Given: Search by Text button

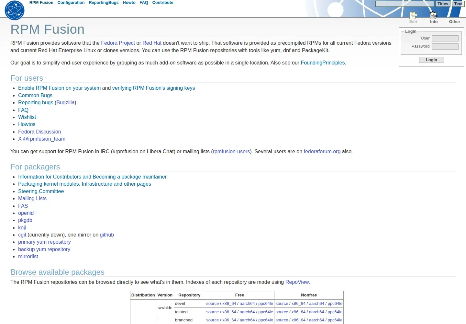Looking at the screenshot, I should click(458, 4).
